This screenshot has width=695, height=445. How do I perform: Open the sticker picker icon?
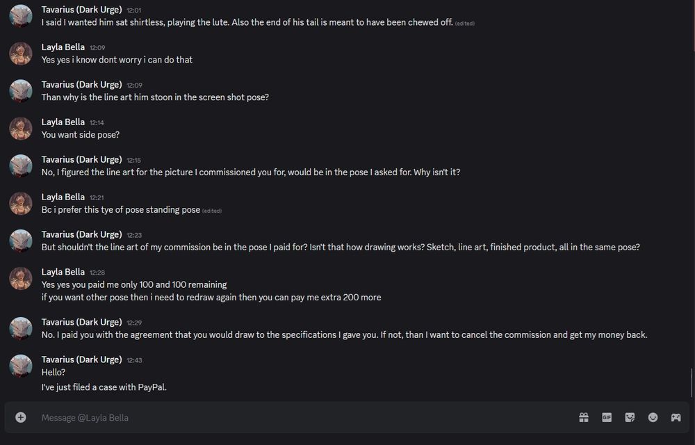pos(630,417)
